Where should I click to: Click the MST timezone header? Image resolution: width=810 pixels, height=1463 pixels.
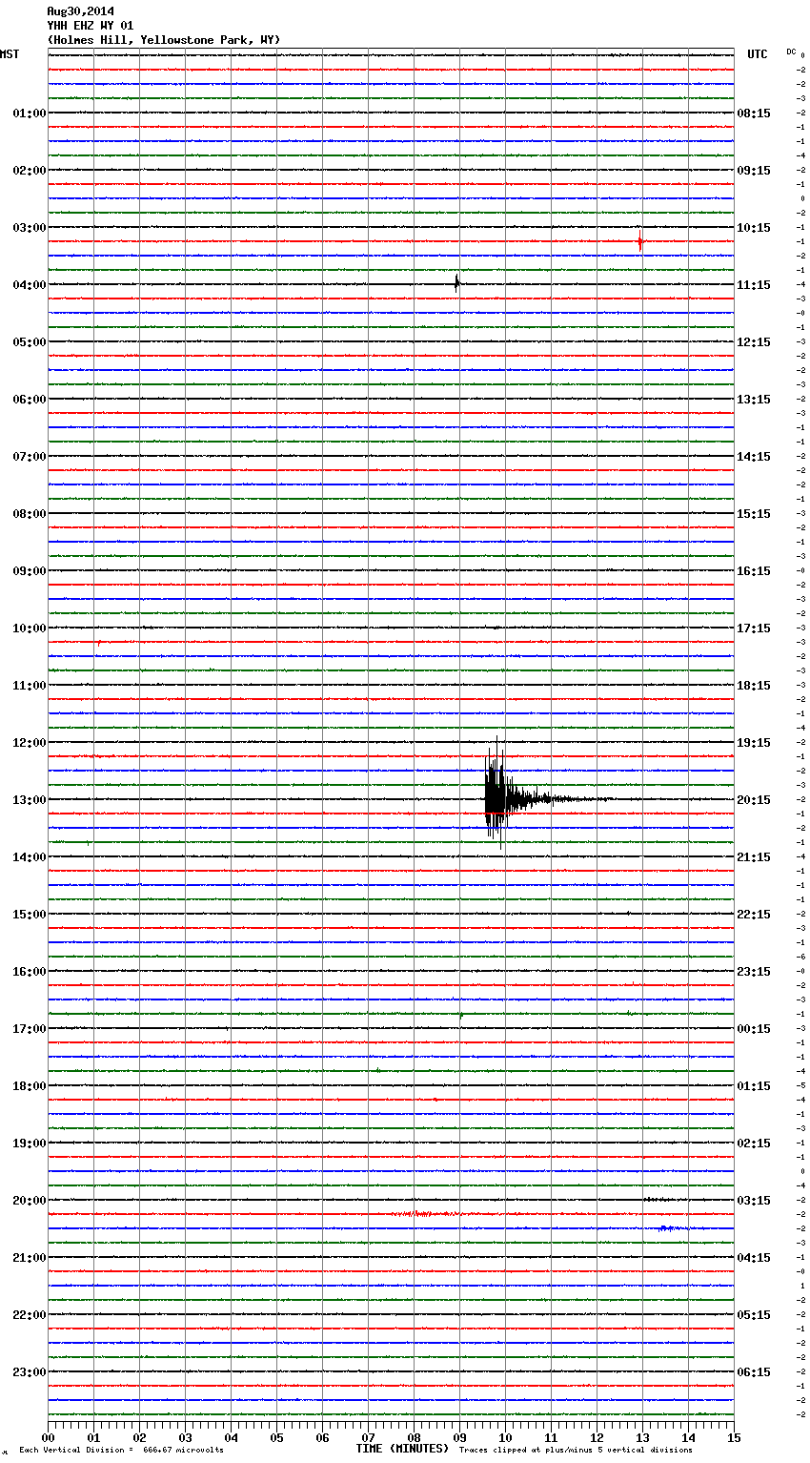10,54
